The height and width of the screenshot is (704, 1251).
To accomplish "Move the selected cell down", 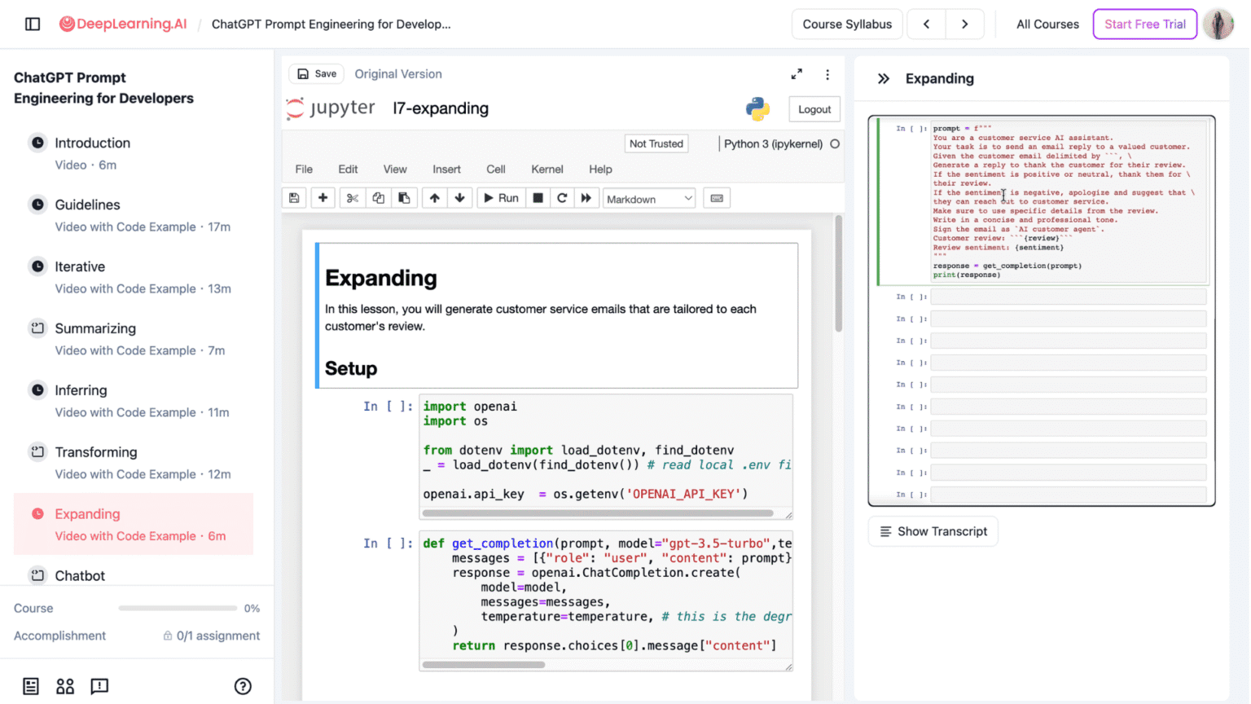I will (460, 198).
